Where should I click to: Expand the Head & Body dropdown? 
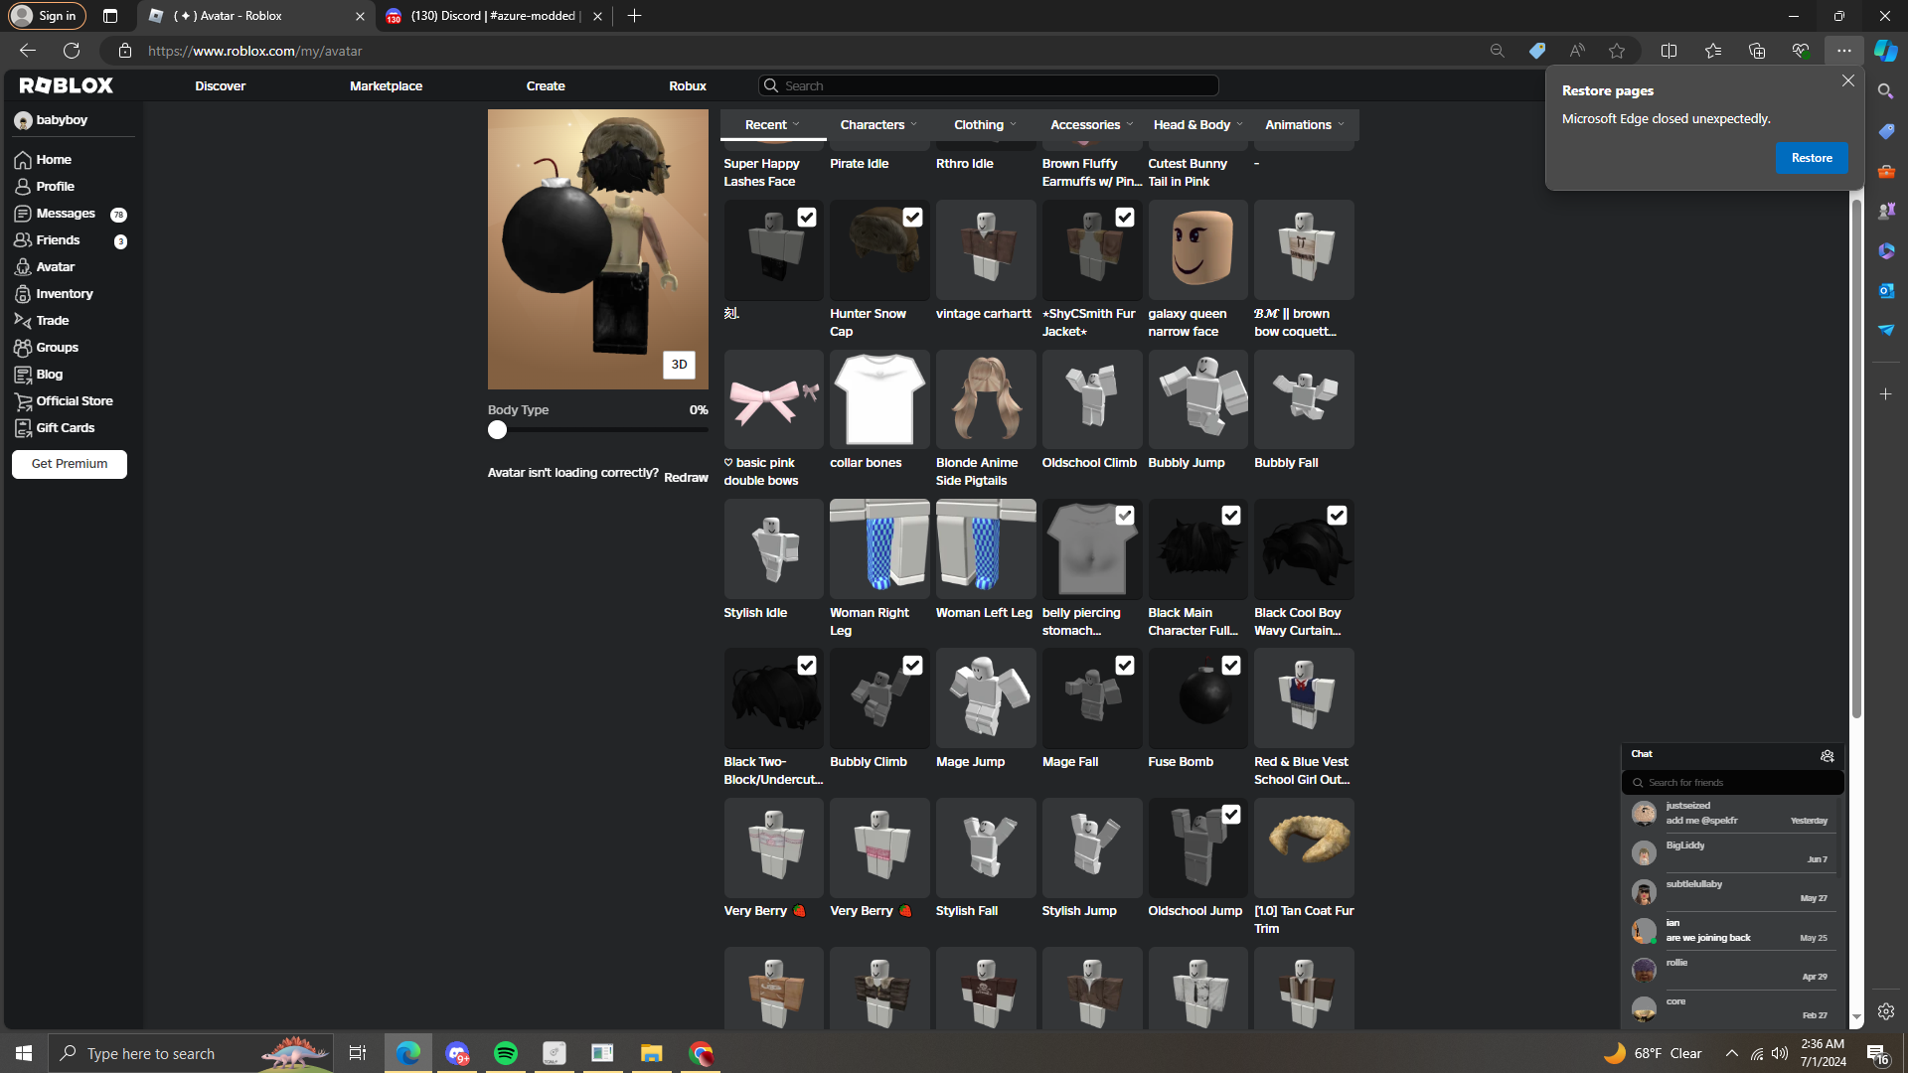(x=1197, y=125)
